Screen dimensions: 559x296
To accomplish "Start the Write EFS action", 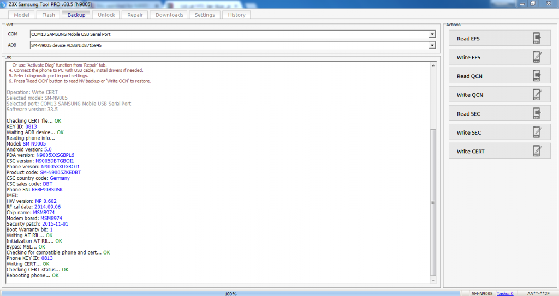I will point(499,57).
